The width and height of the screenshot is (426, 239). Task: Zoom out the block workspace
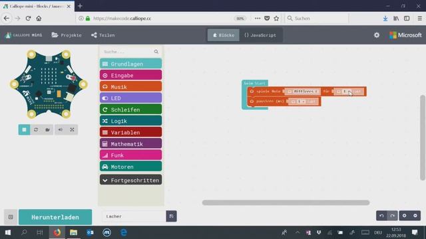[x=415, y=216]
